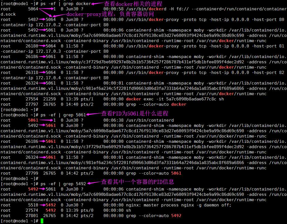This screenshot has height=224, width=287.
Task: Select PID 27574 of the sh process
Action: pyautogui.click(x=32, y=210)
